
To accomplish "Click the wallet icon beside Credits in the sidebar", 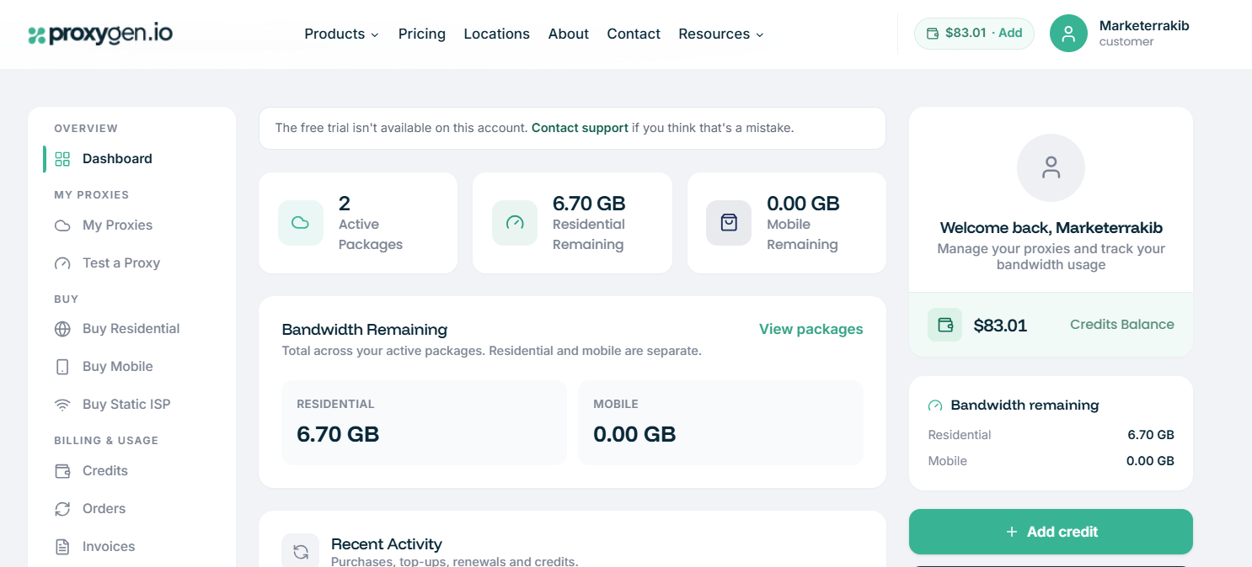I will click(62, 471).
